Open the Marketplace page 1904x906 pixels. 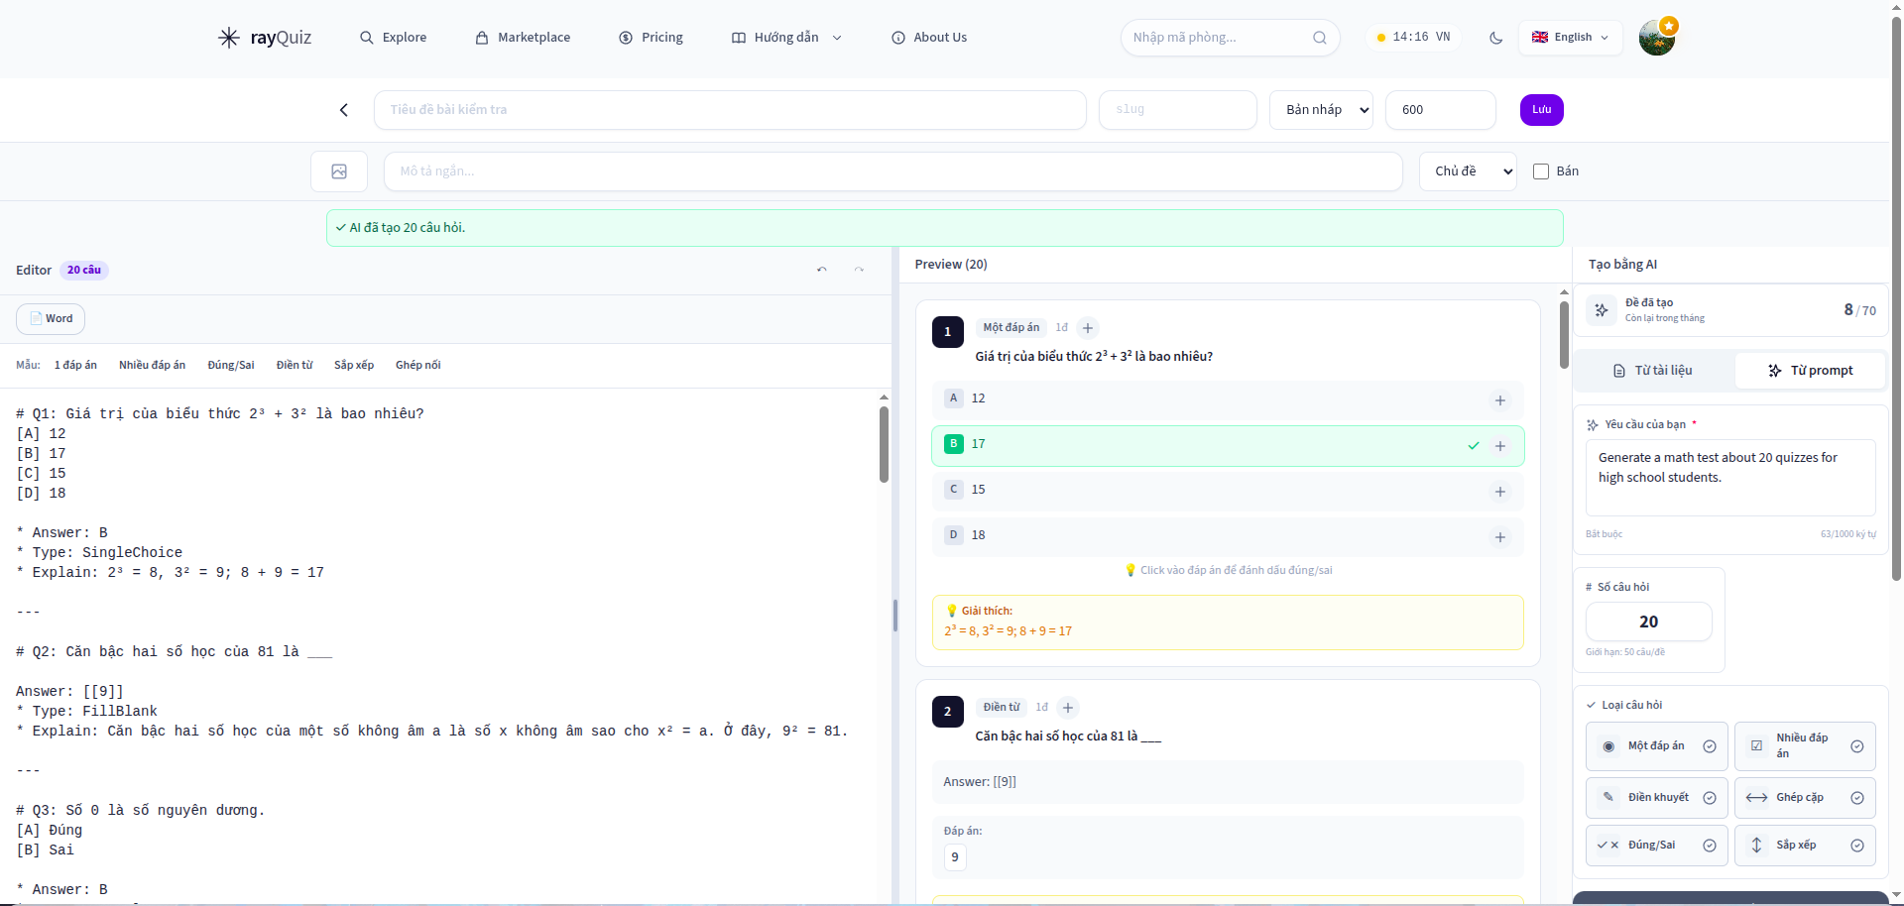(x=524, y=38)
